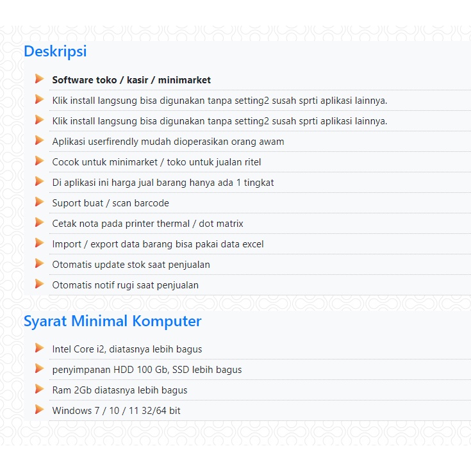The image size is (471, 471).
Task: Click the arrow bullet beside Software toko
Action: (39, 79)
